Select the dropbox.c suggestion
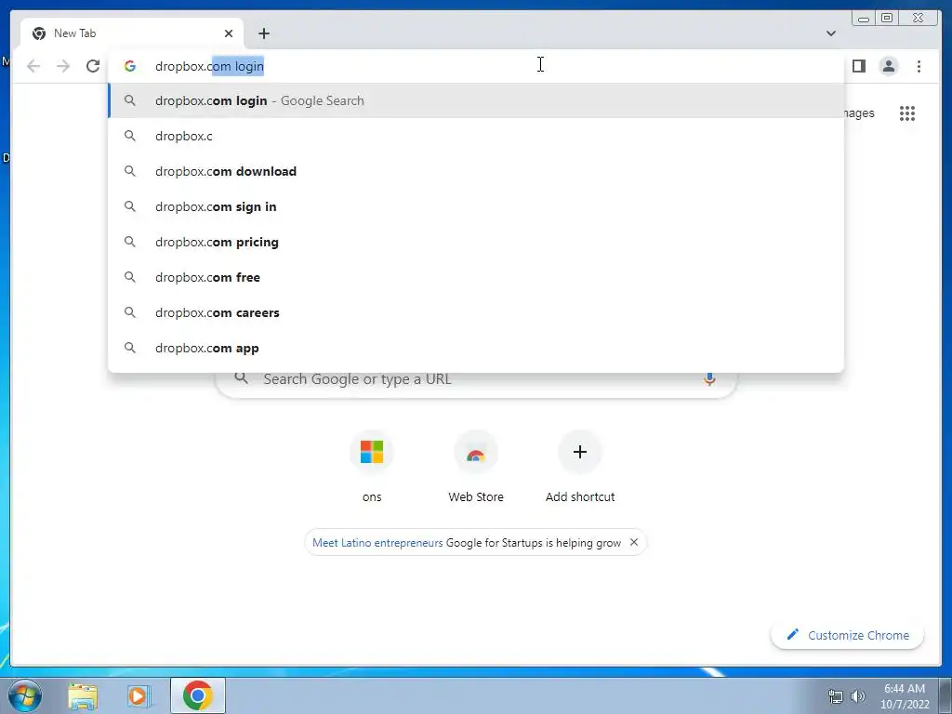The height and width of the screenshot is (714, 952). (476, 136)
